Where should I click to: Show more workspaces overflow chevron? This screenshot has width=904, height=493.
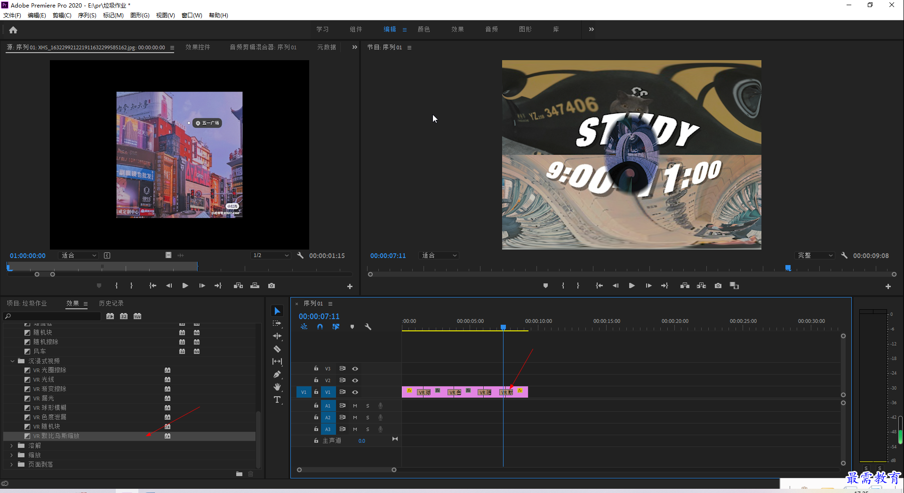point(592,29)
